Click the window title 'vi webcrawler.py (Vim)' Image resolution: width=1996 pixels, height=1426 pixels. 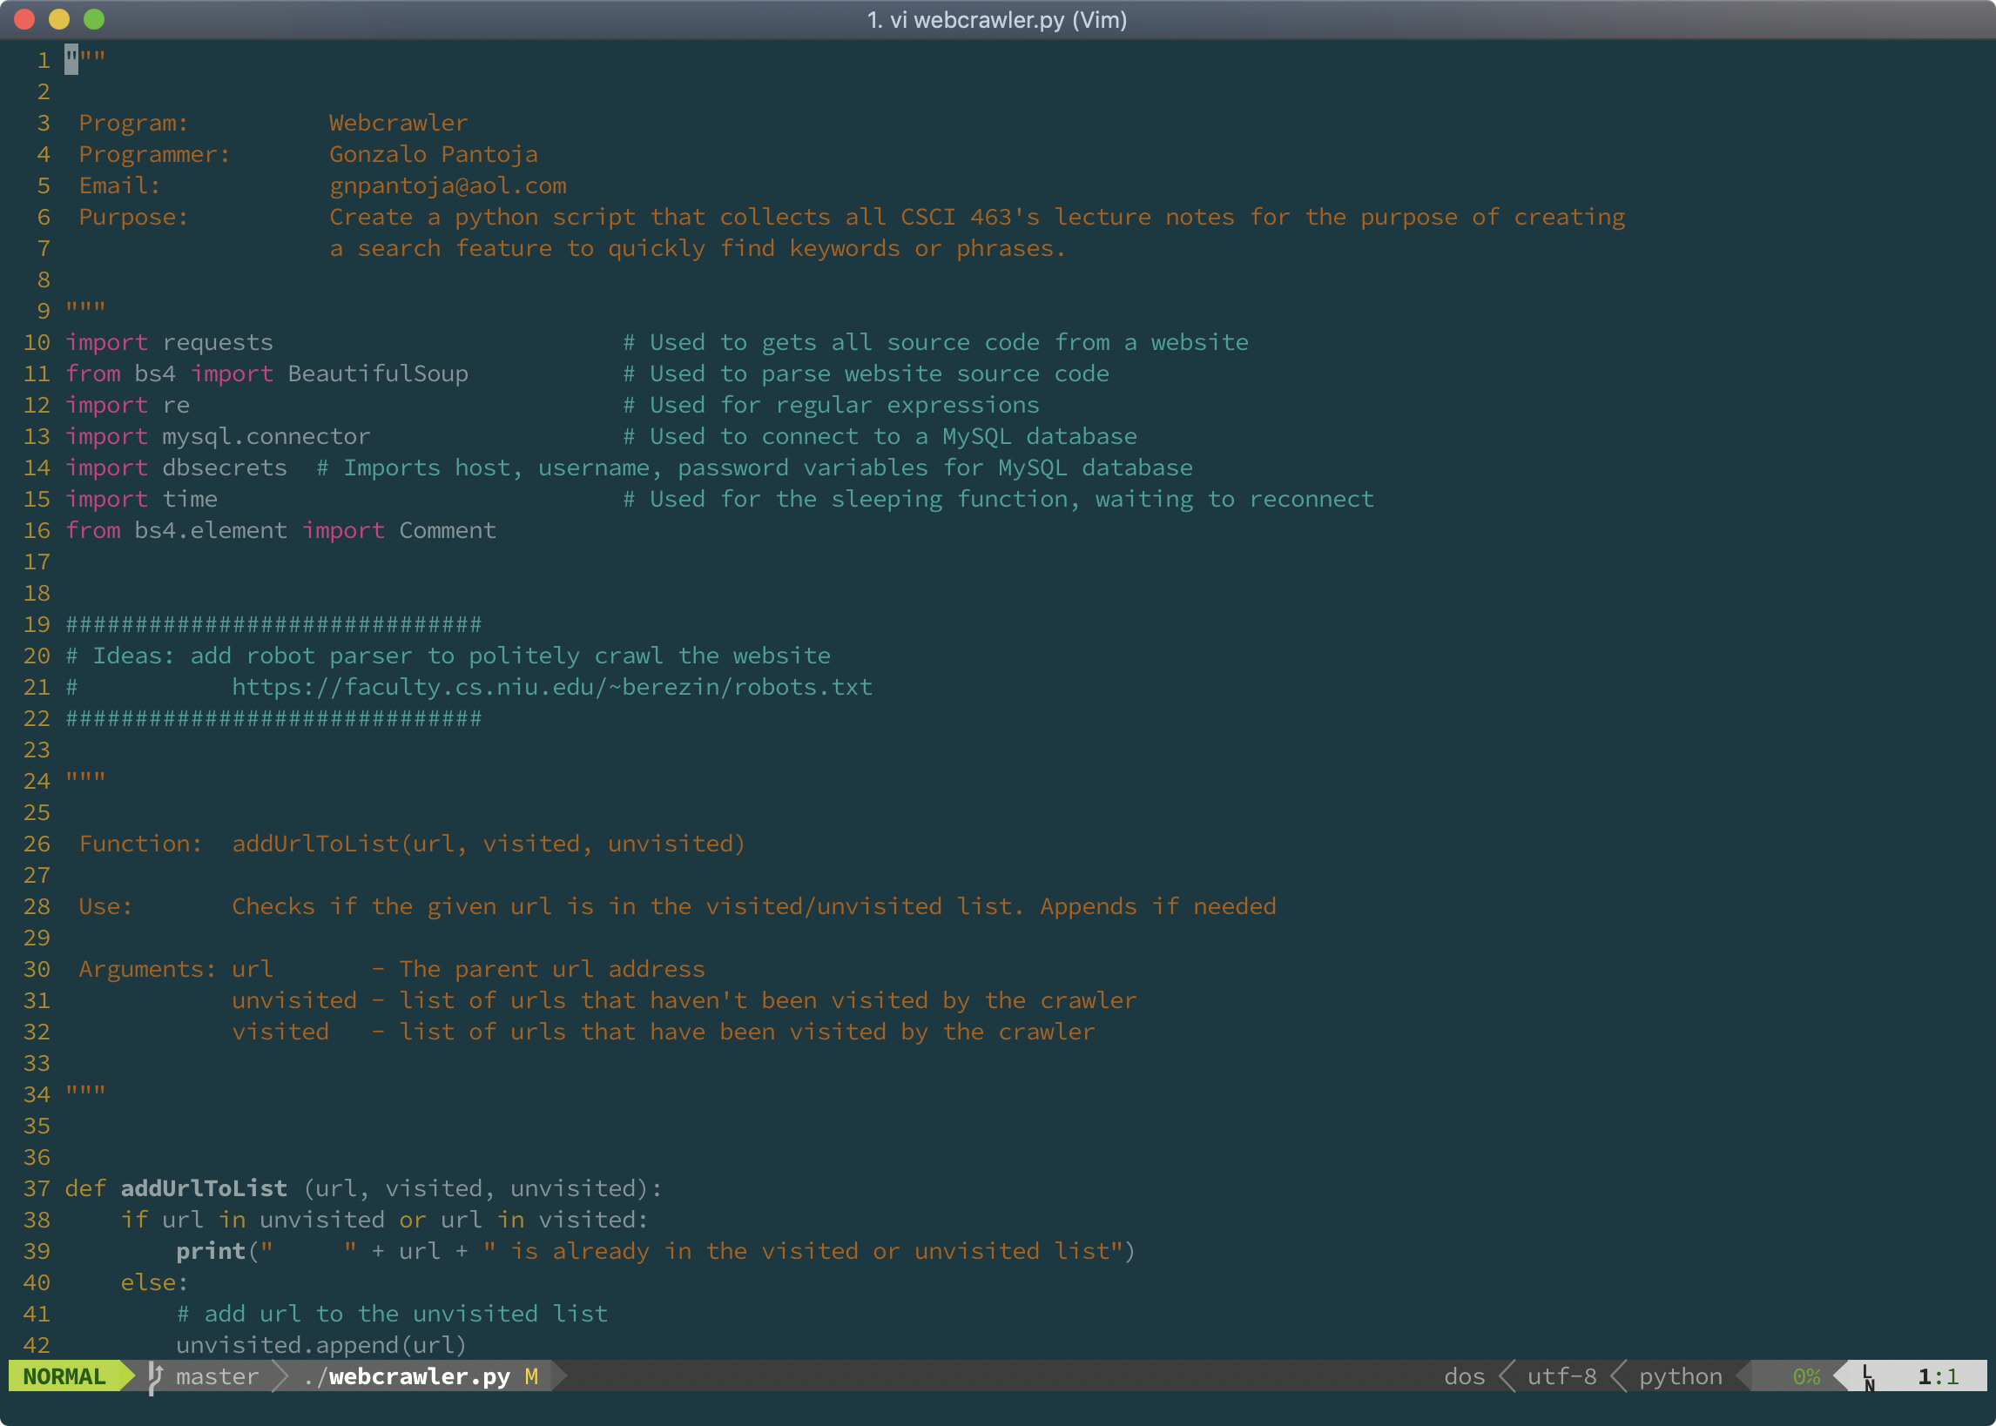[x=996, y=19]
